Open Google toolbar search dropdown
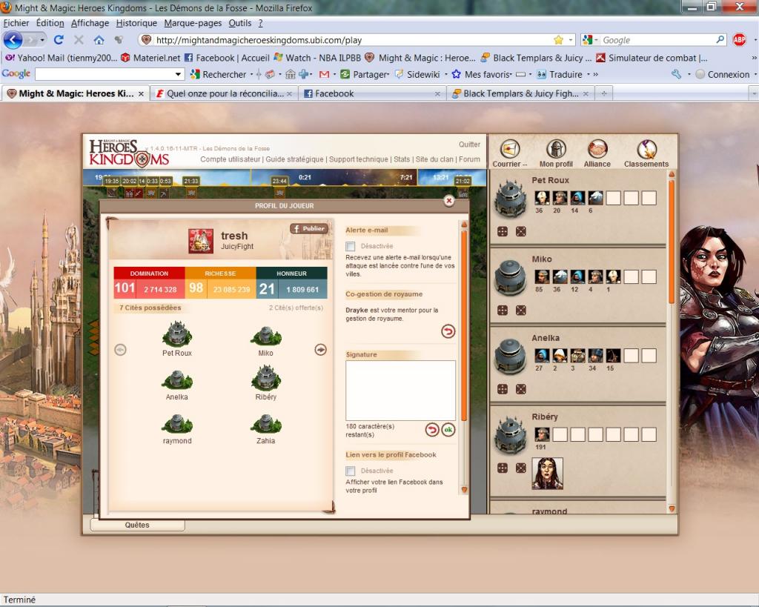This screenshot has height=607, width=759. click(178, 74)
